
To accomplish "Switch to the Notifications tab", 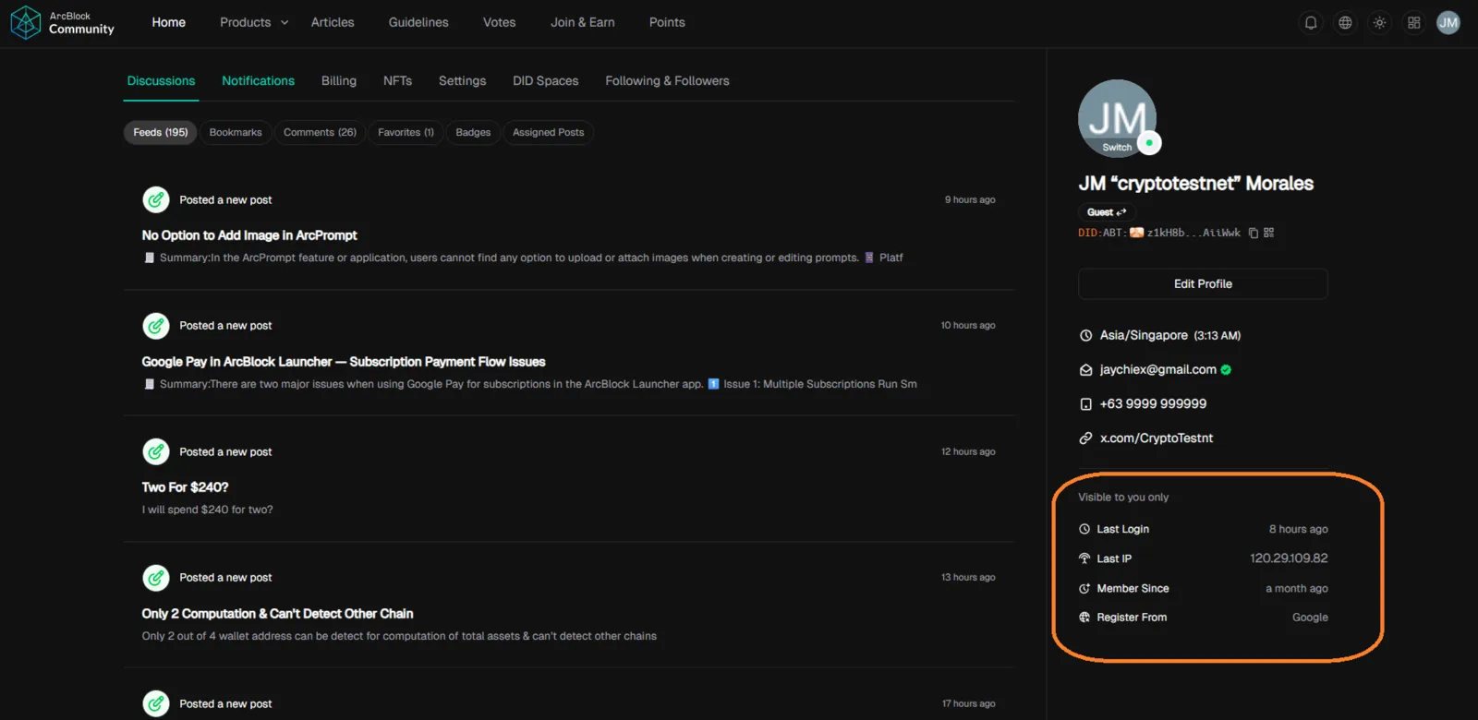I will (259, 81).
